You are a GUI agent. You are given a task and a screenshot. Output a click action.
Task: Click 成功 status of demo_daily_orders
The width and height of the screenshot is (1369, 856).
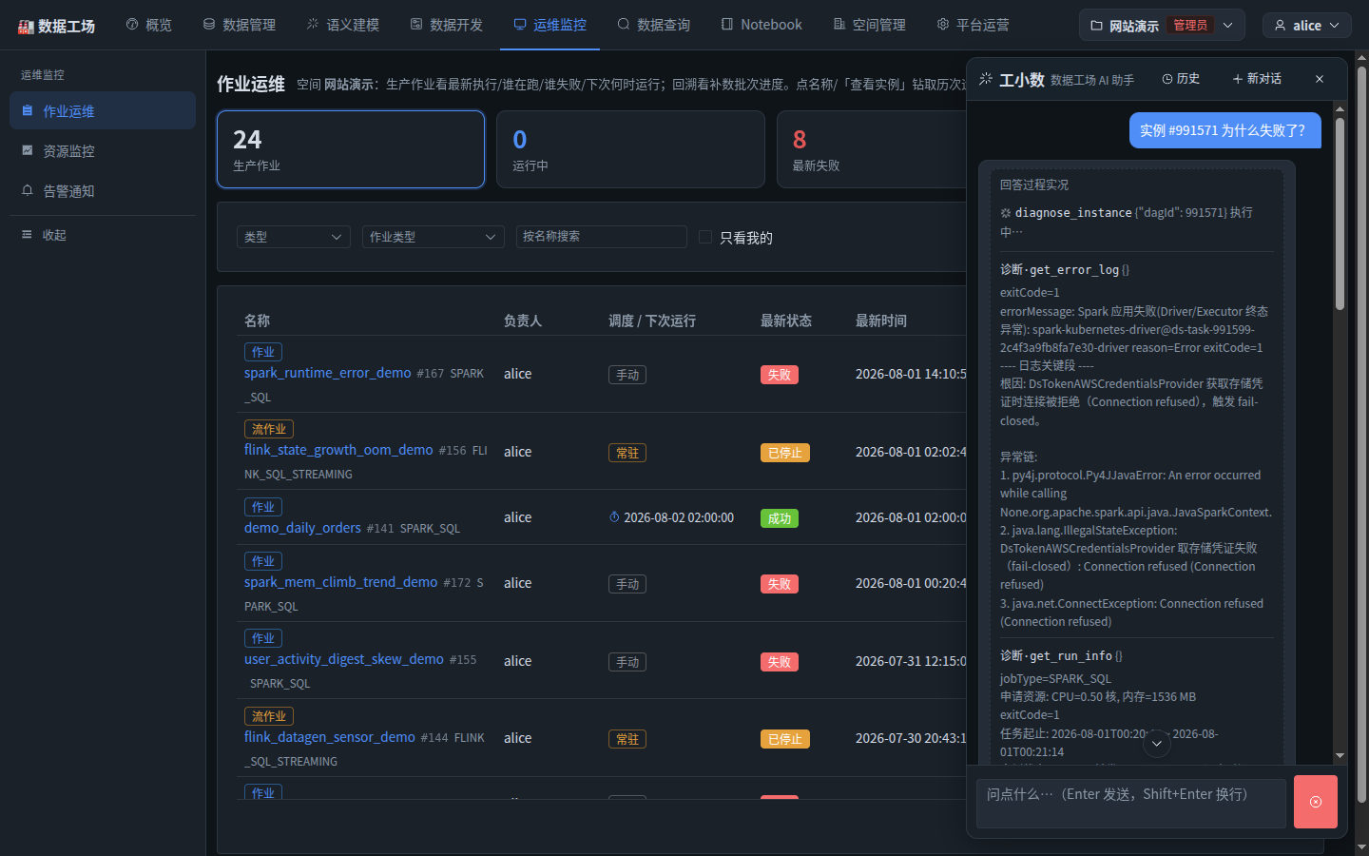click(780, 518)
